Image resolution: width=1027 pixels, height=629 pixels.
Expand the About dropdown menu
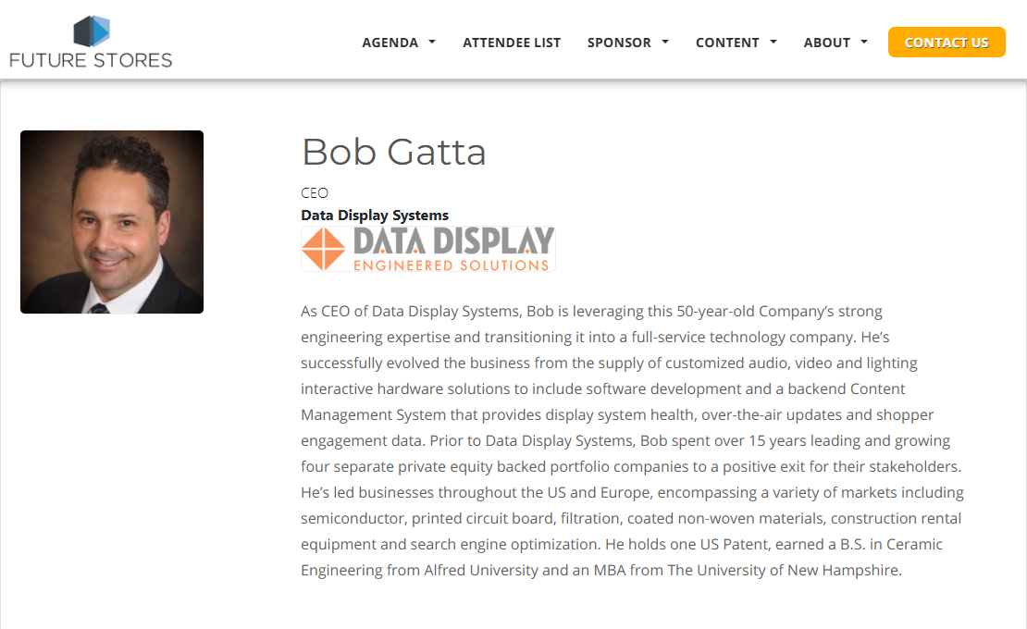835,43
